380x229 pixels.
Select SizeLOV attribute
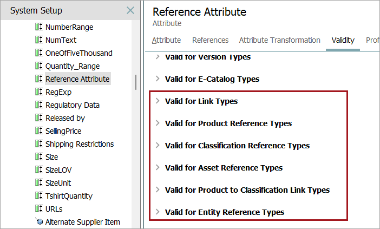[58, 170]
